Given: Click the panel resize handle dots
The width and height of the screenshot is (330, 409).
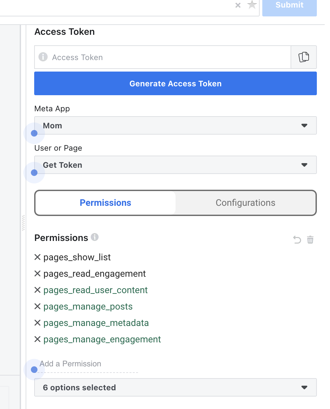Looking at the screenshot, I should [x=23, y=223].
